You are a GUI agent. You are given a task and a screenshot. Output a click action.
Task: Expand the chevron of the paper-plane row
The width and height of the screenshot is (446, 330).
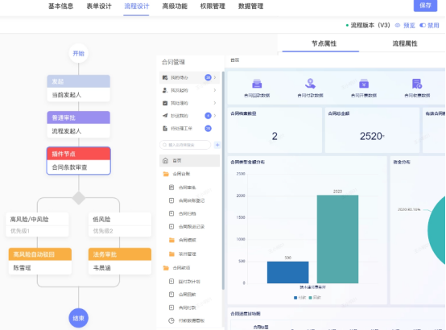pos(215,116)
